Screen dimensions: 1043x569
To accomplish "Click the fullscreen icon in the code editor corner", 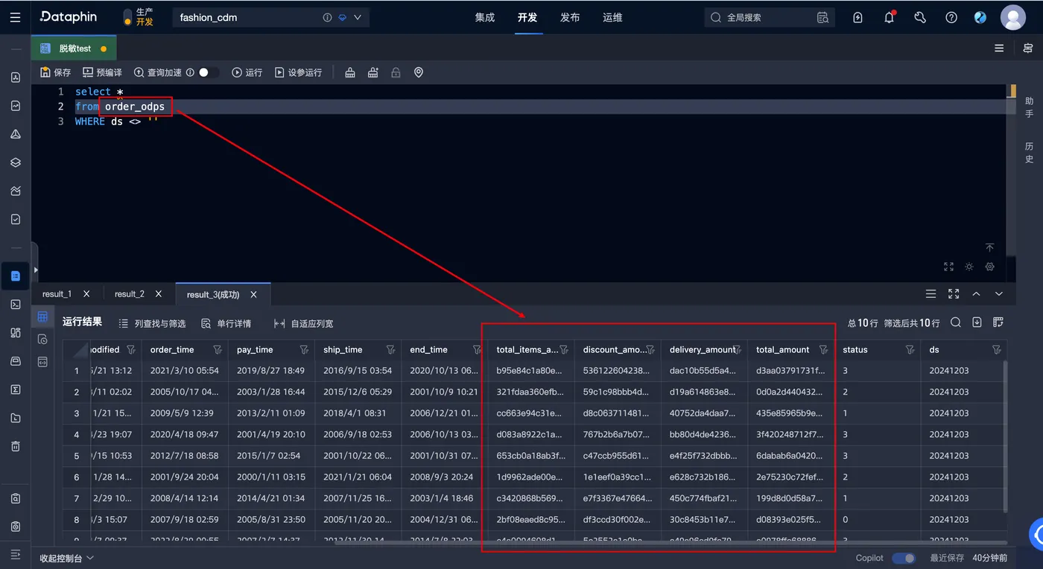I will (948, 267).
